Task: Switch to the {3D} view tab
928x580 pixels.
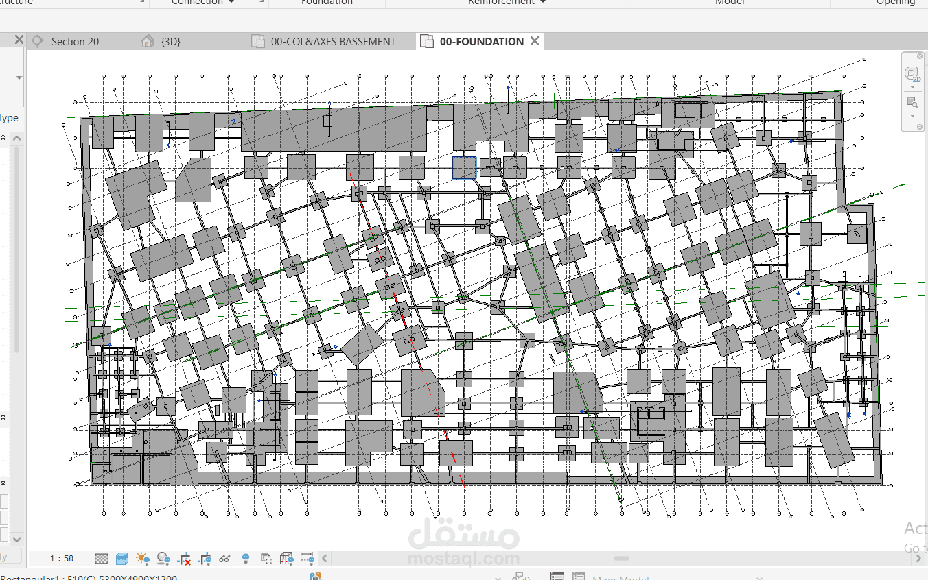Action: 170,41
